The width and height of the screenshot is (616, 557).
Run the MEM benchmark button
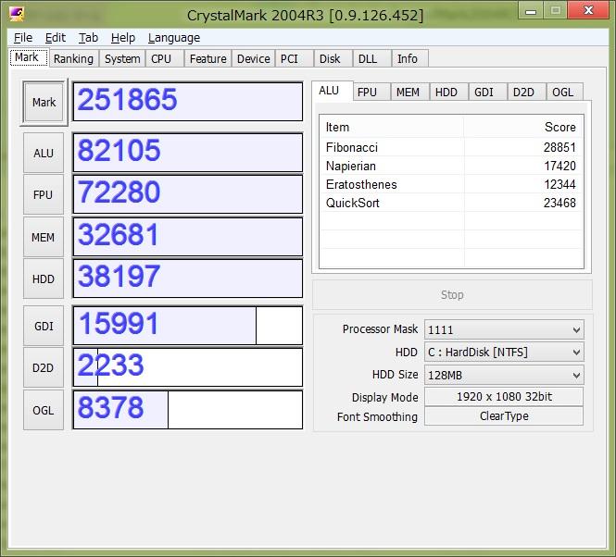click(x=44, y=237)
